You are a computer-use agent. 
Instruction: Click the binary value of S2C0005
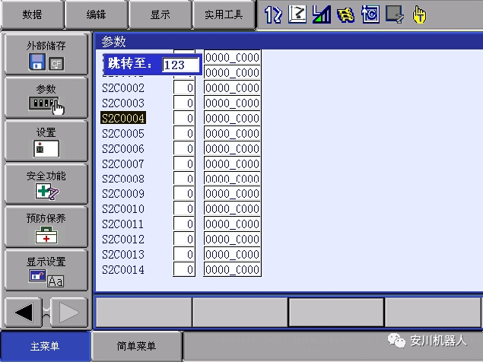(232, 133)
